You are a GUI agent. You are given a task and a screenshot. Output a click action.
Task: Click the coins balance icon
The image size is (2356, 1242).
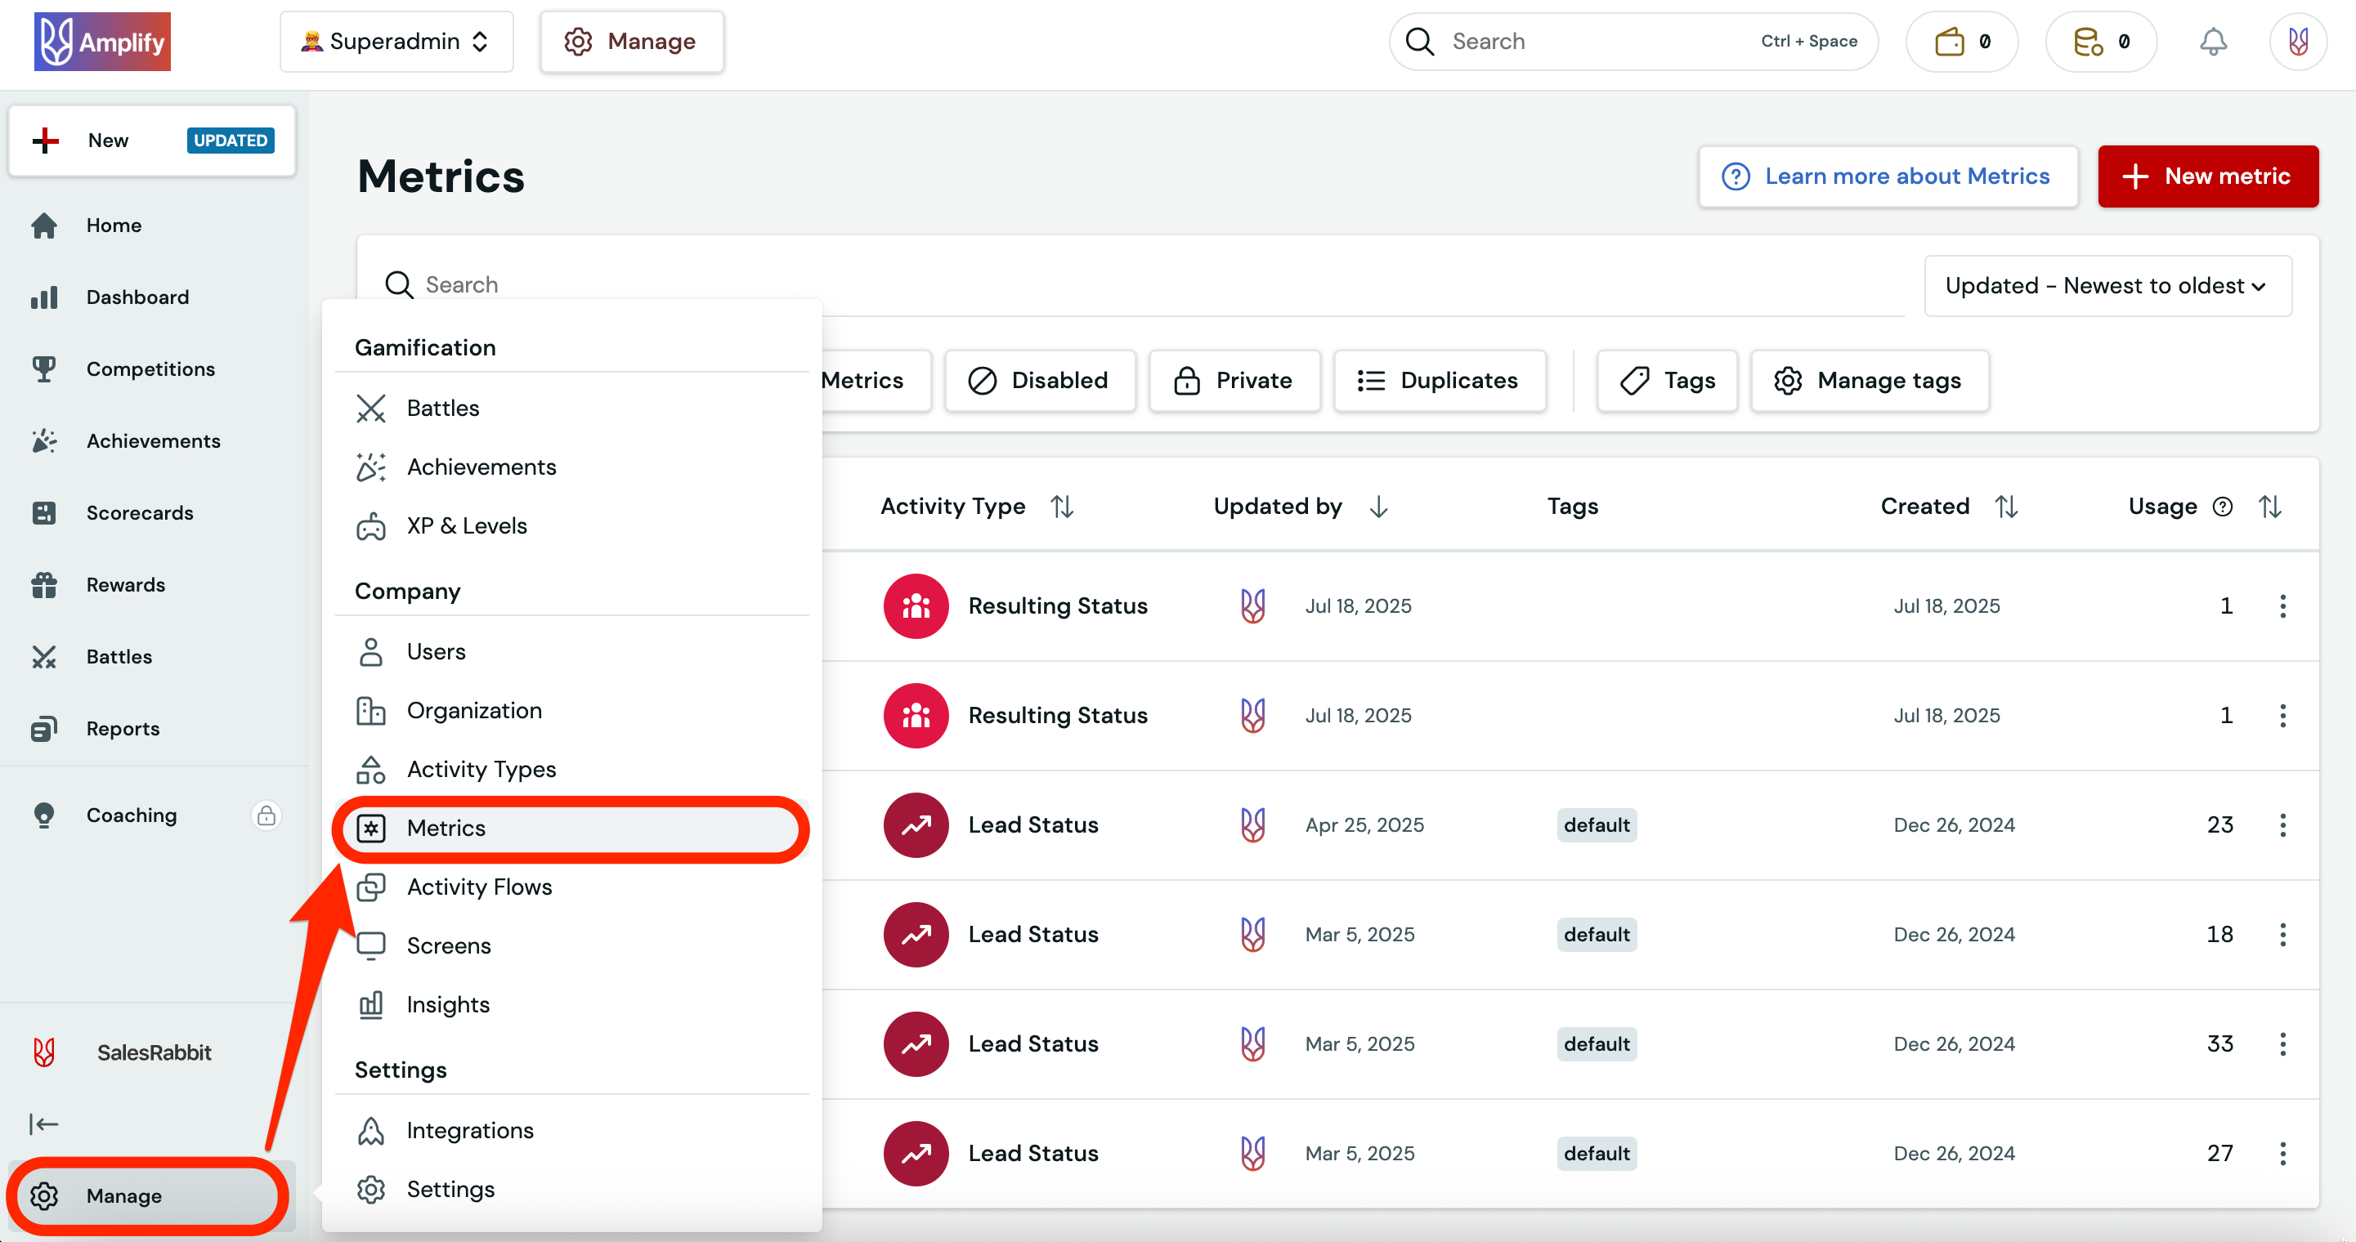point(2088,41)
